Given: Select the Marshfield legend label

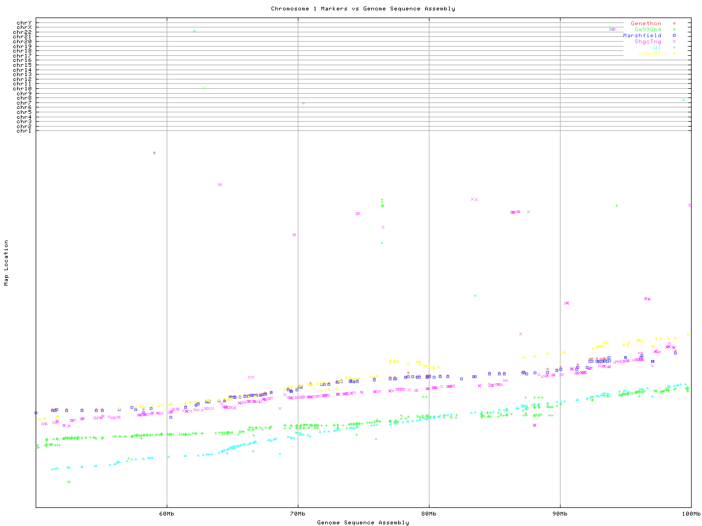Looking at the screenshot, I should (x=642, y=36).
